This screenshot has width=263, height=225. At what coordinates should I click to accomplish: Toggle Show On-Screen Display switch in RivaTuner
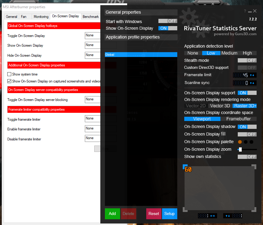pos(168,28)
